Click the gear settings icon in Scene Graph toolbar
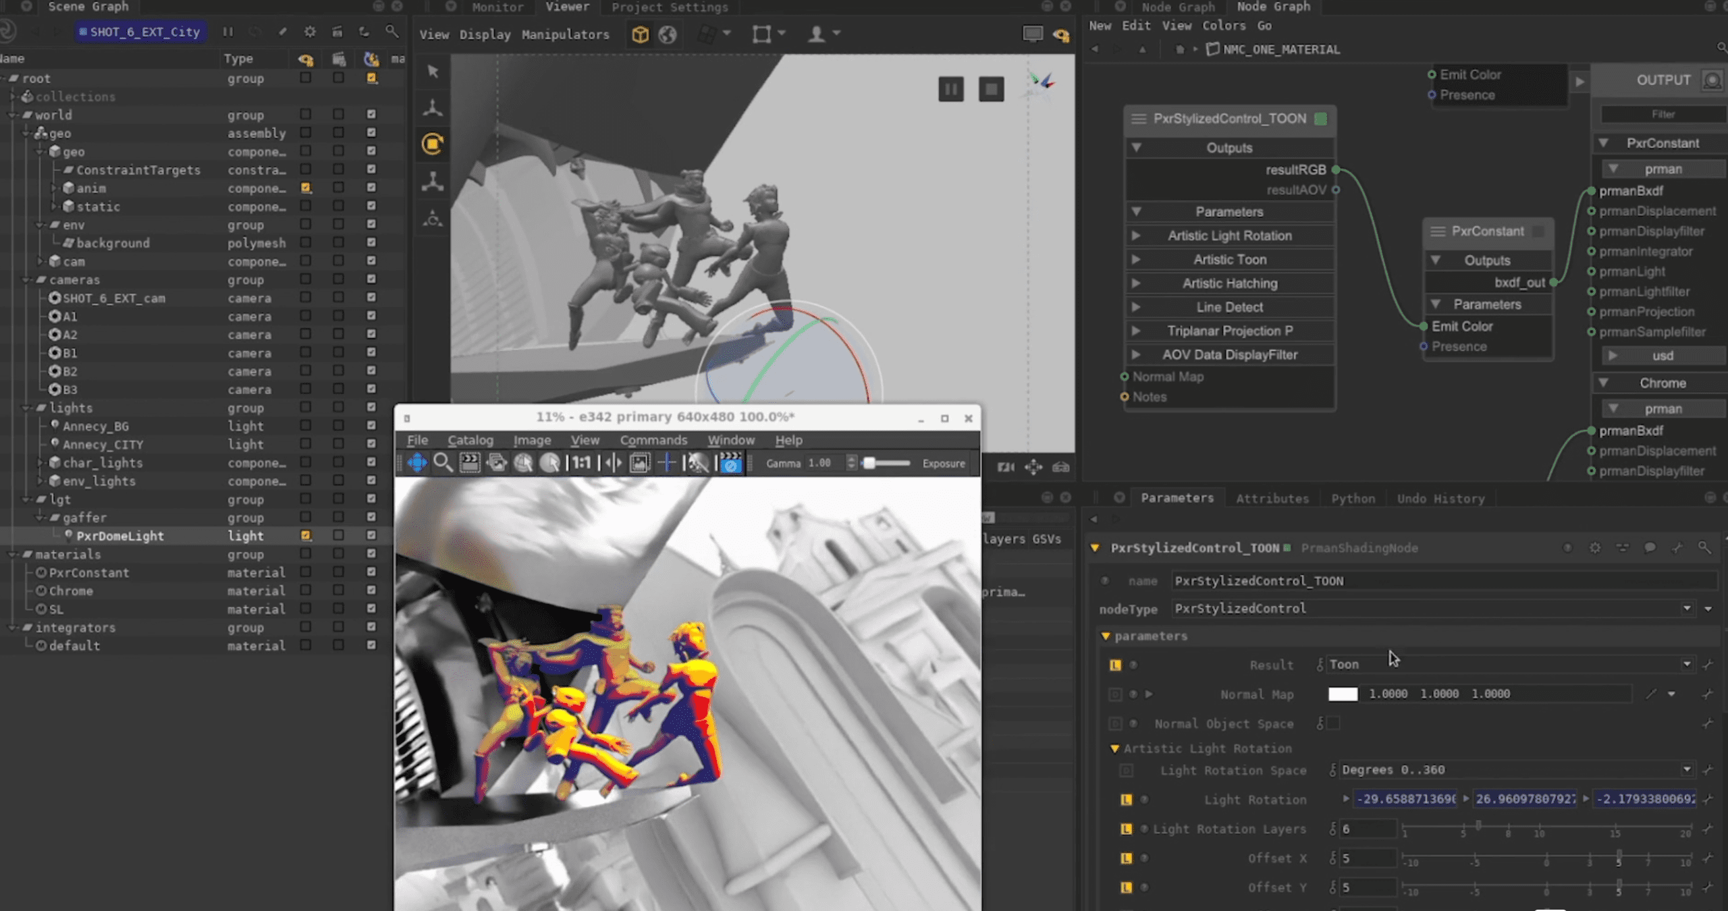 (x=310, y=32)
